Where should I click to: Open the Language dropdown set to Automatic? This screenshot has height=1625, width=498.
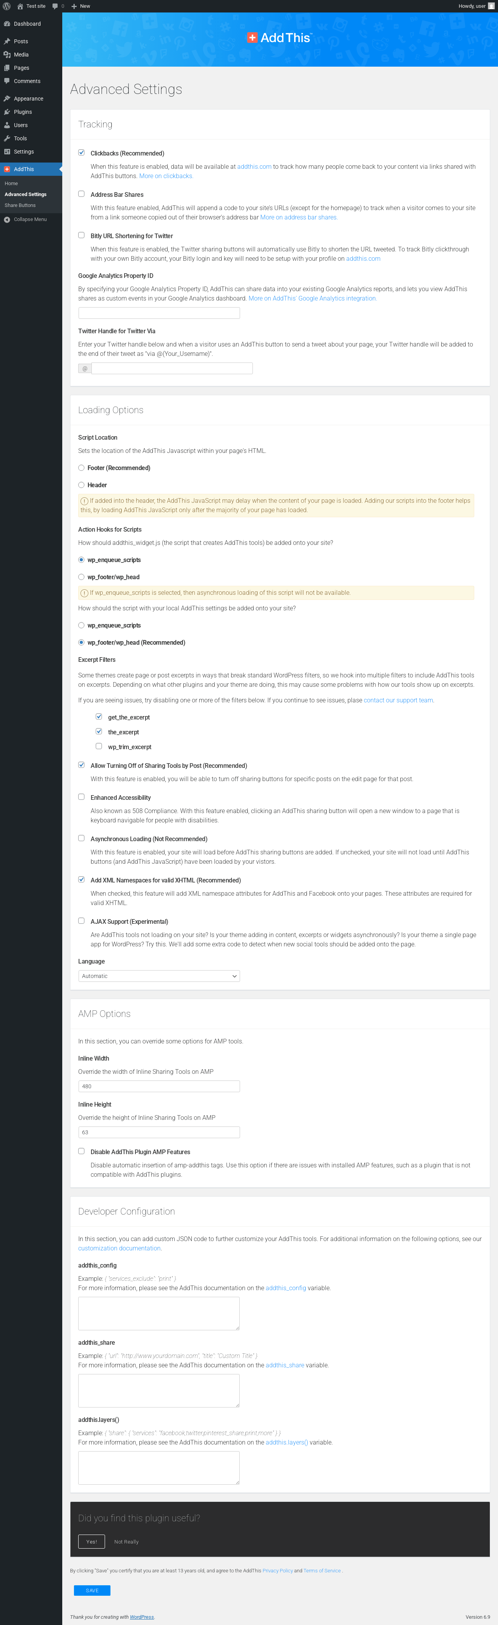(159, 976)
